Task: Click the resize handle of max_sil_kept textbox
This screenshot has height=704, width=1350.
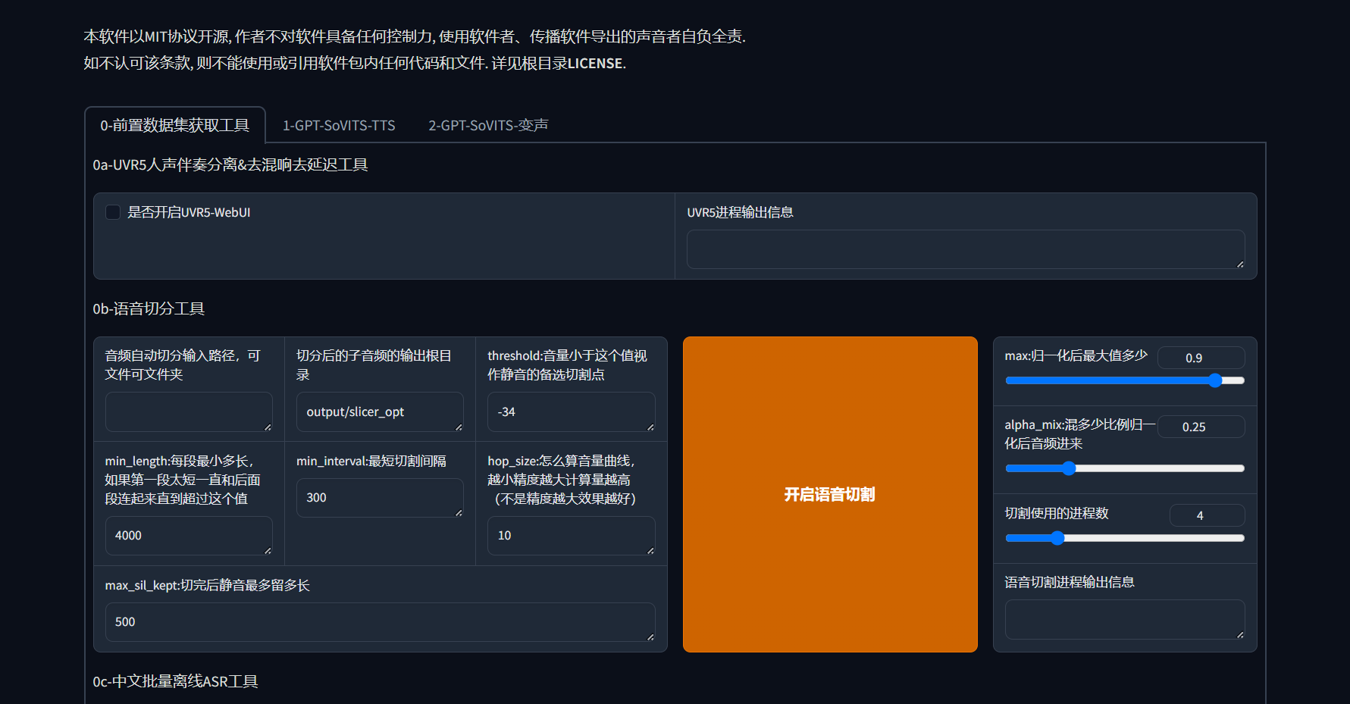Action: click(x=650, y=637)
